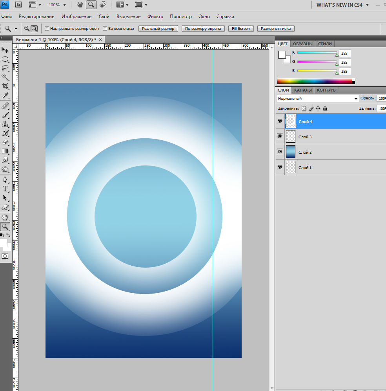Screen dimensions: 386x391
Task: Choose the Eyedropper tool
Action: click(x=5, y=95)
